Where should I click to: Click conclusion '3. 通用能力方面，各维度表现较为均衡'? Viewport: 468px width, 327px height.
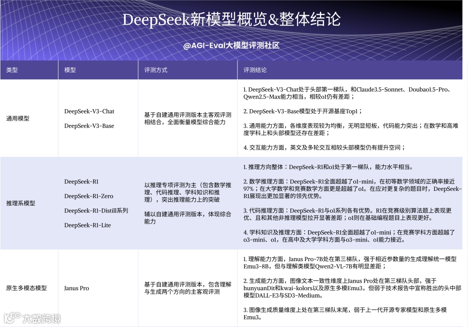coord(351,129)
